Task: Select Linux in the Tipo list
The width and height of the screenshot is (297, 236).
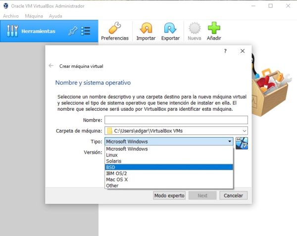Action: pos(169,155)
